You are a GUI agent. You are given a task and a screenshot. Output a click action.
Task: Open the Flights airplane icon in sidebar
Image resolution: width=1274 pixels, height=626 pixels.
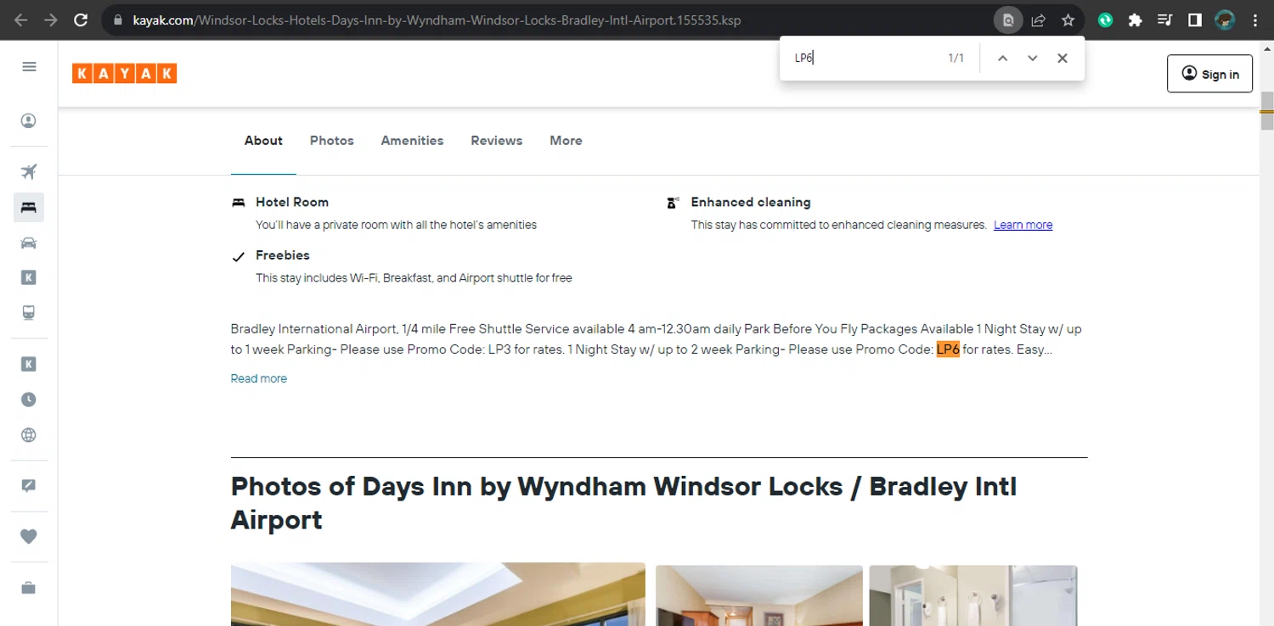(x=29, y=172)
